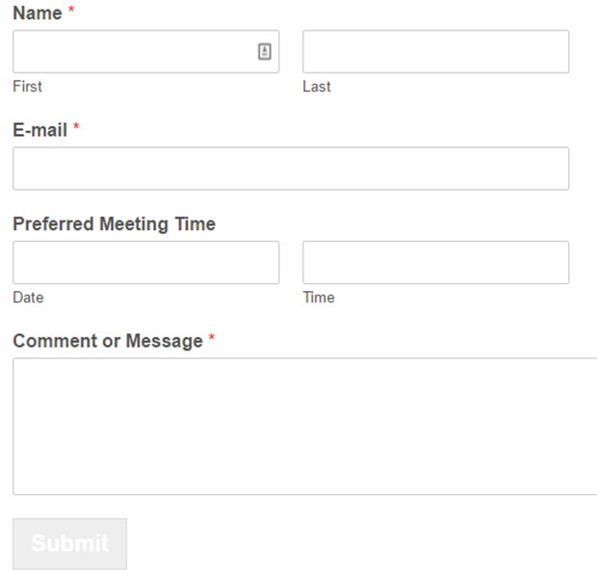
Task: Click the red asterisk beside Comment or Message
Action: pos(212,337)
